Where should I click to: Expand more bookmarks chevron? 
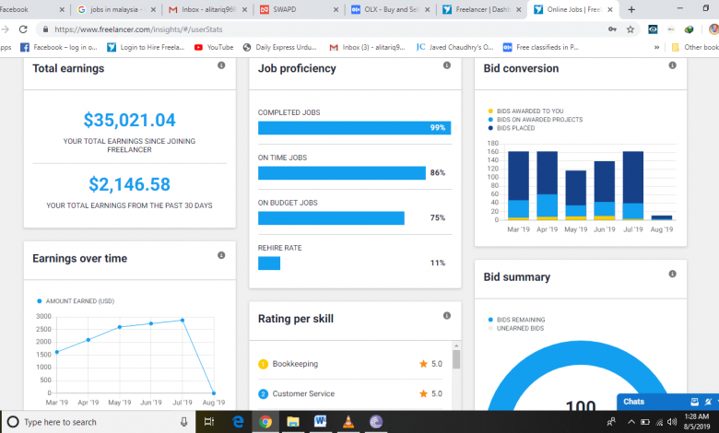pos(656,47)
